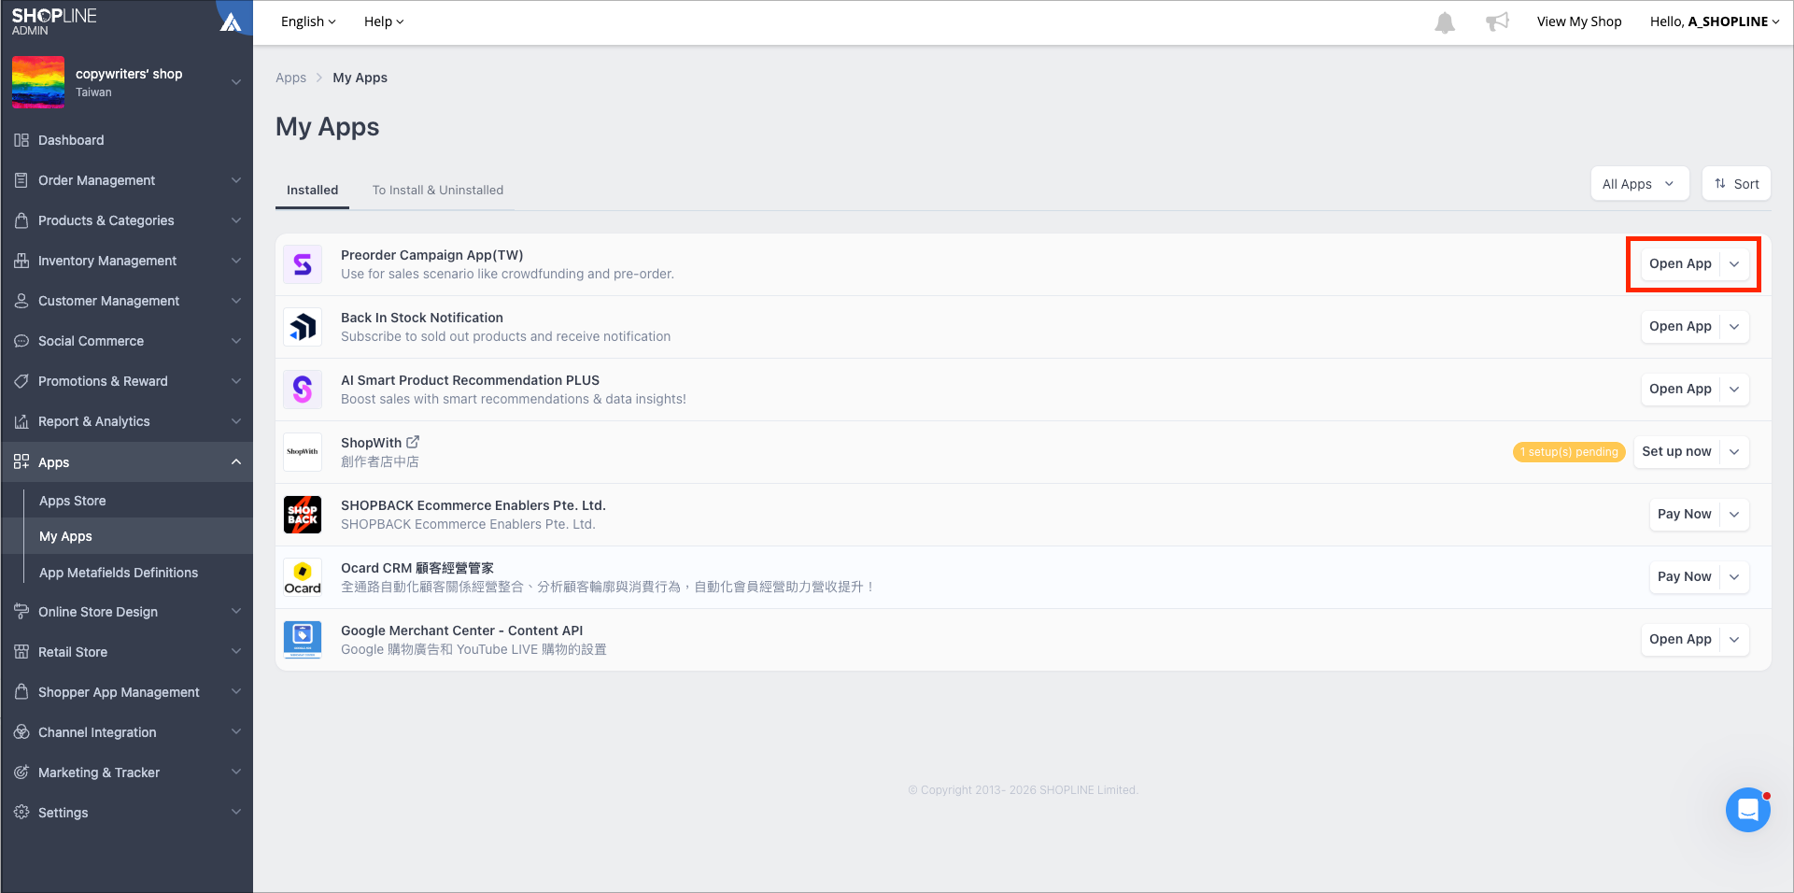Open the announcements megaphone icon
The image size is (1794, 893).
pyautogui.click(x=1497, y=21)
